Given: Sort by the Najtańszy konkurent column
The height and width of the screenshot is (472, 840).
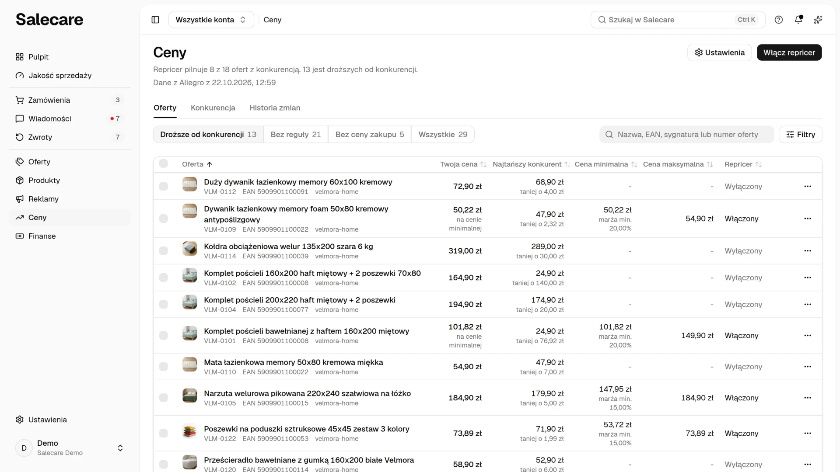Looking at the screenshot, I should pos(531,164).
